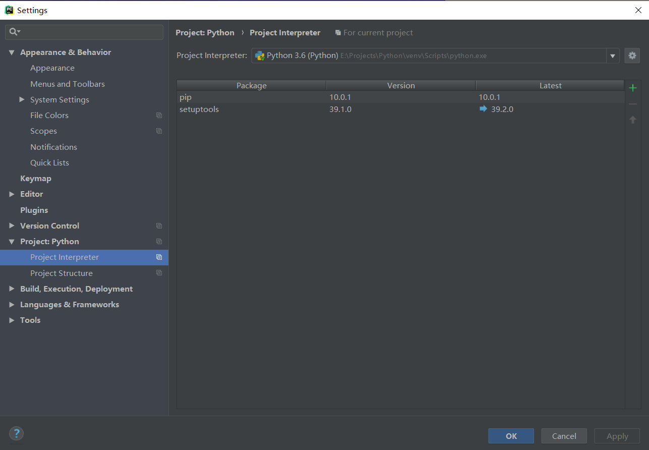The image size is (649, 450).
Task: Click the minus uninstall package icon
Action: pos(633,104)
